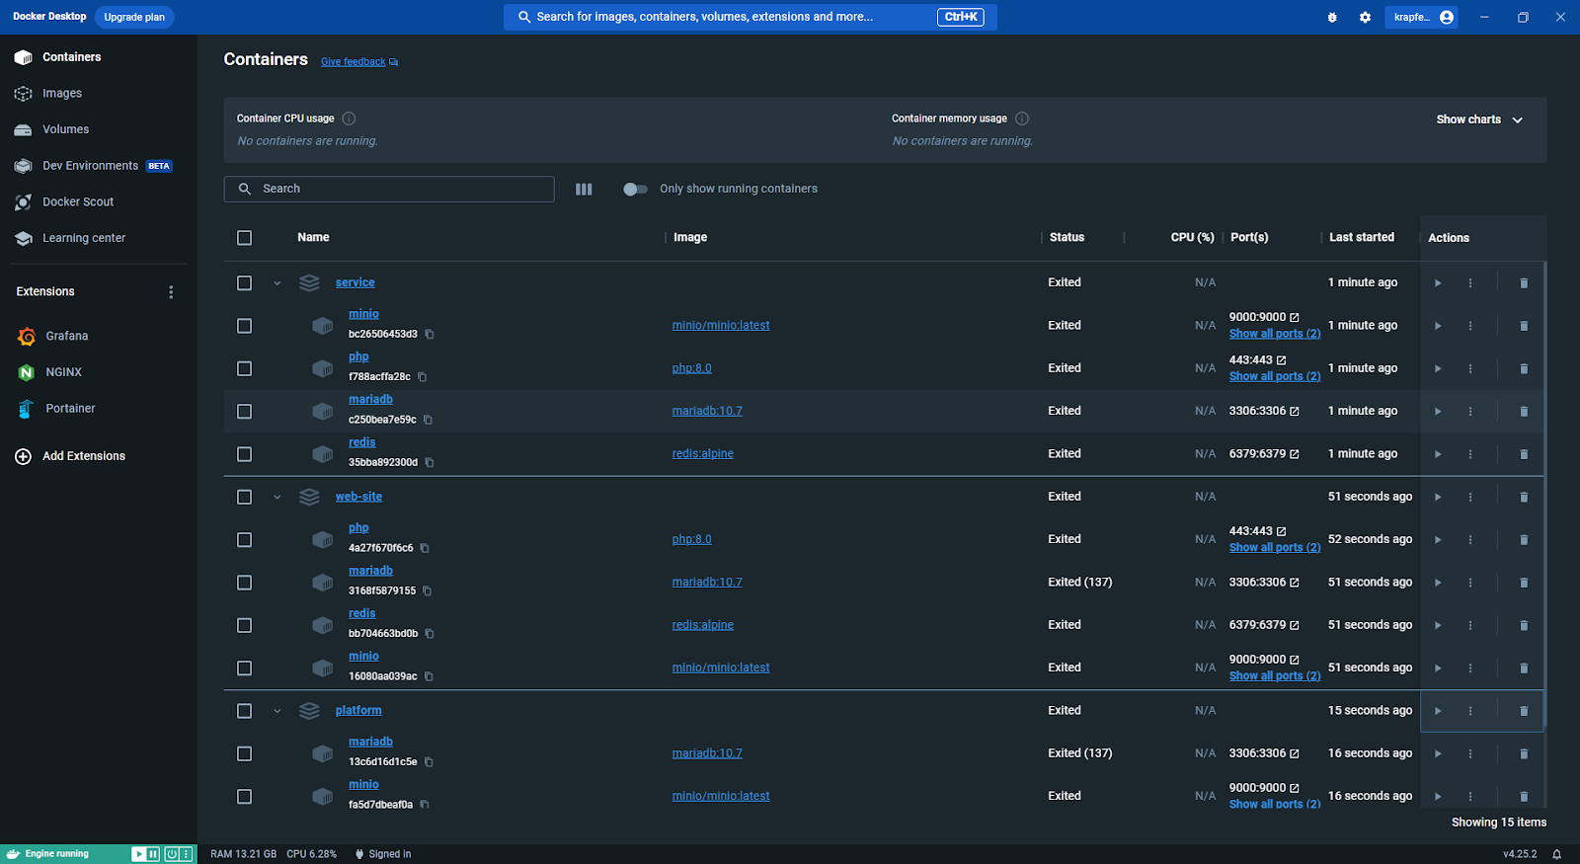The height and width of the screenshot is (864, 1580).
Task: Start the platform stack with its play icon
Action: pos(1438,711)
